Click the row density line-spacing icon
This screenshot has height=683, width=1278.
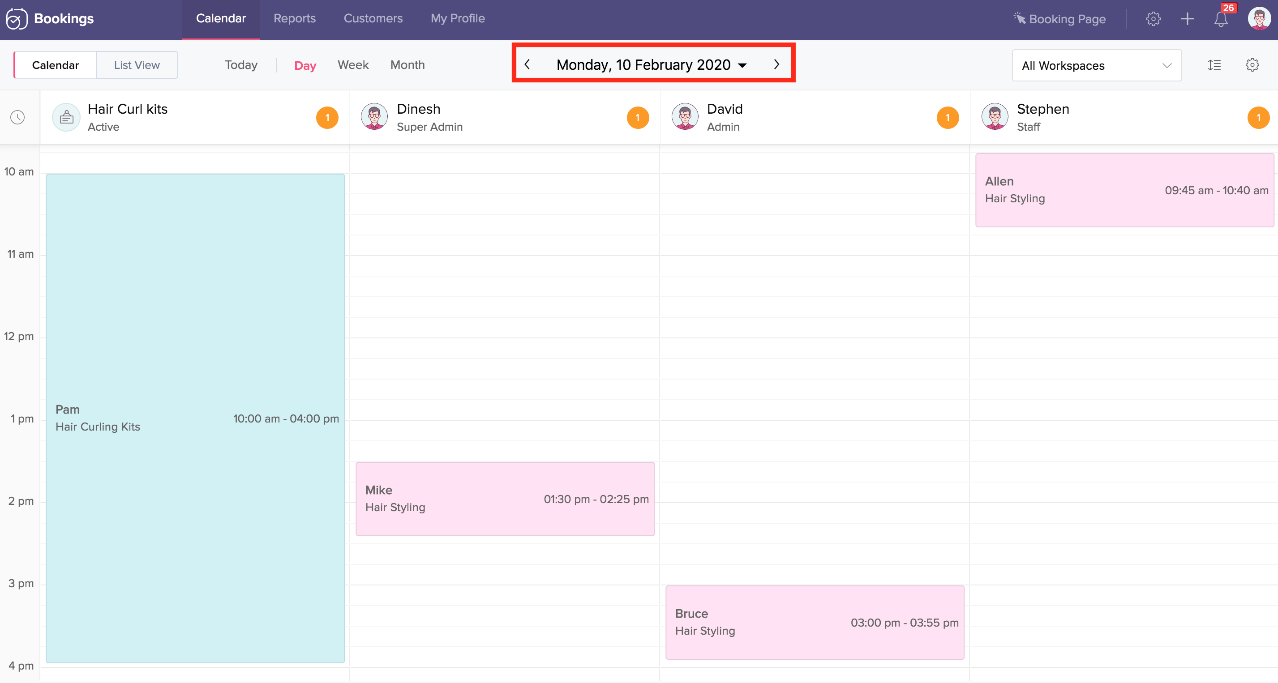point(1214,65)
